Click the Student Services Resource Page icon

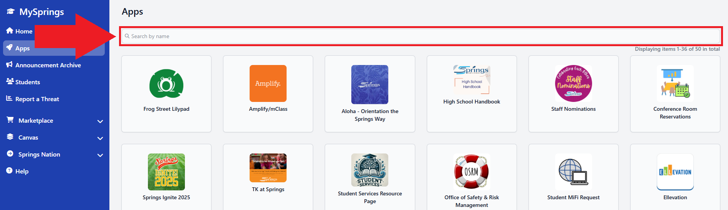coord(370,170)
